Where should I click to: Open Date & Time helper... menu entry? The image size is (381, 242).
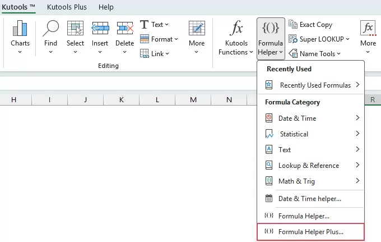(x=311, y=199)
